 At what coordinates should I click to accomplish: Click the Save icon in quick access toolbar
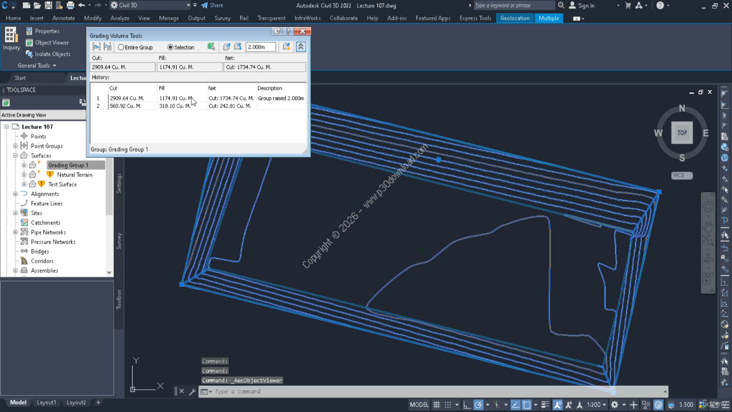point(48,5)
